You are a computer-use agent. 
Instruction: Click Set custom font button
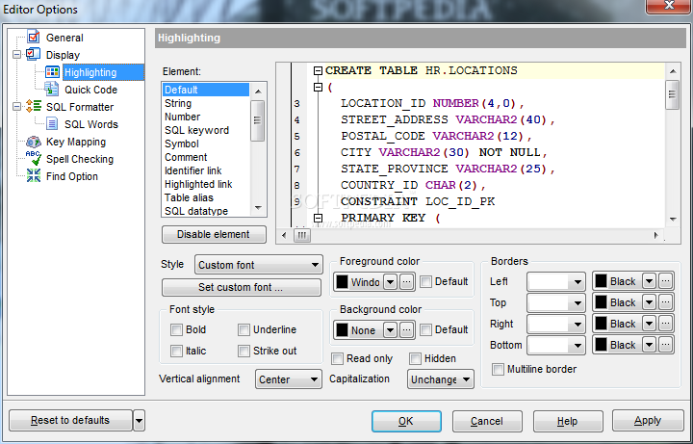tap(241, 287)
